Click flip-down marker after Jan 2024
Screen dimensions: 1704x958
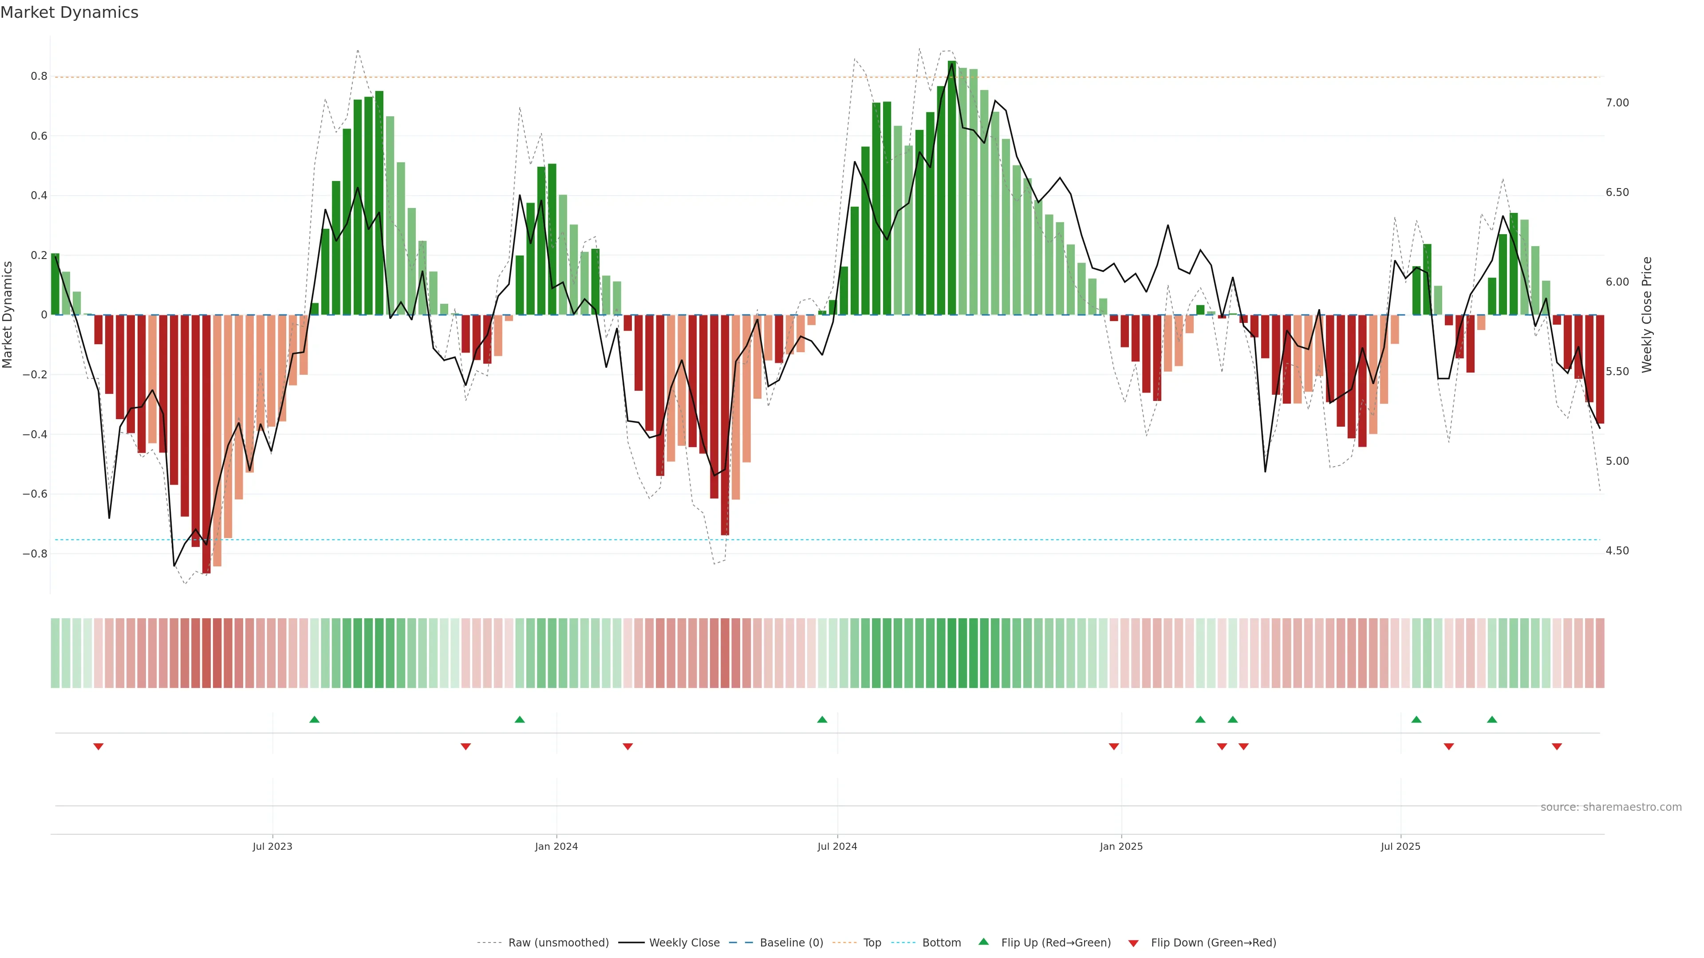628,746
